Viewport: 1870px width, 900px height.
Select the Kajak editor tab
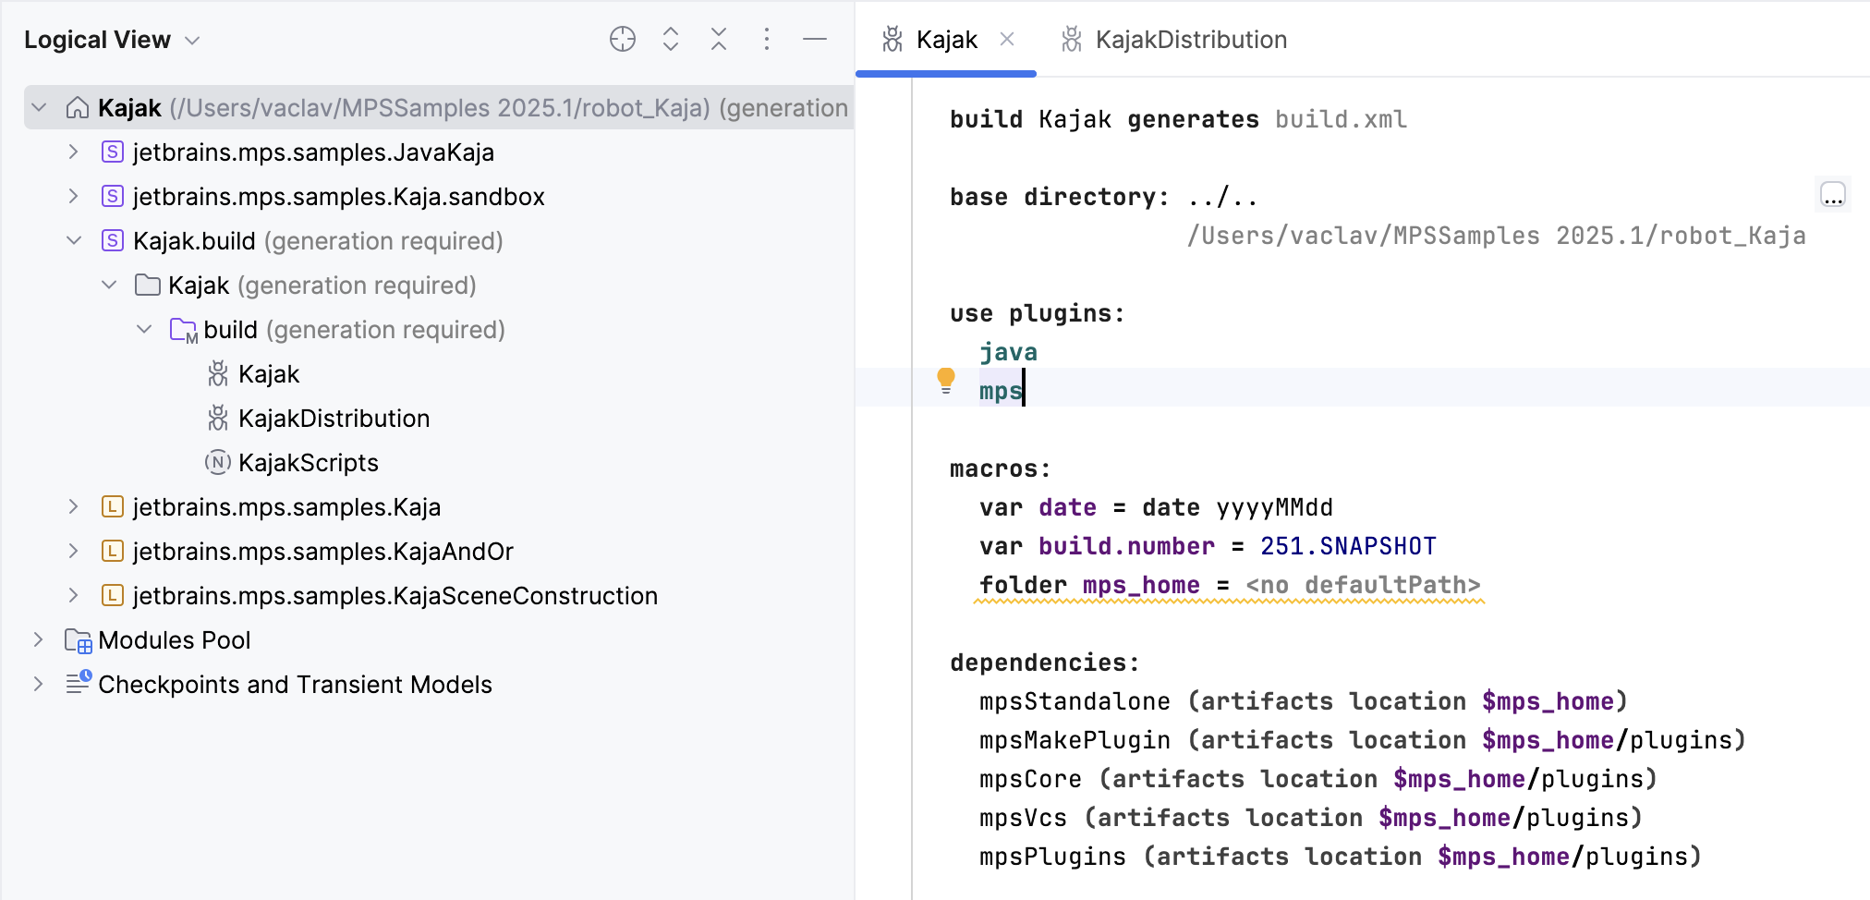(x=945, y=40)
